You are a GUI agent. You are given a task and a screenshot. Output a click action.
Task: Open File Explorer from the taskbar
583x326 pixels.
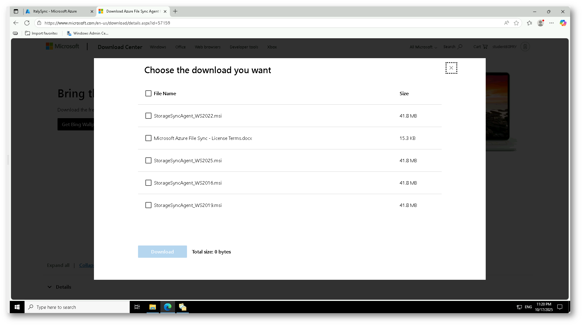pyautogui.click(x=152, y=307)
